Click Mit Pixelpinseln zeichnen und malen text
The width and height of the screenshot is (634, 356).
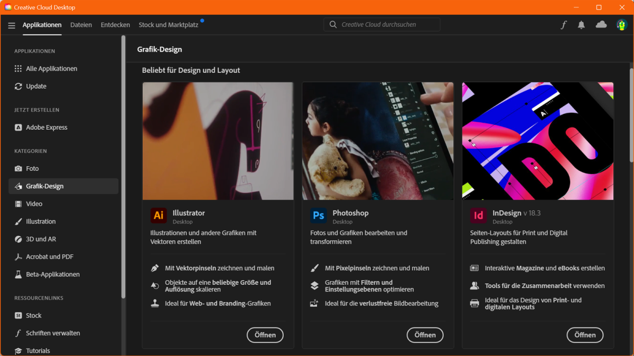tap(377, 268)
